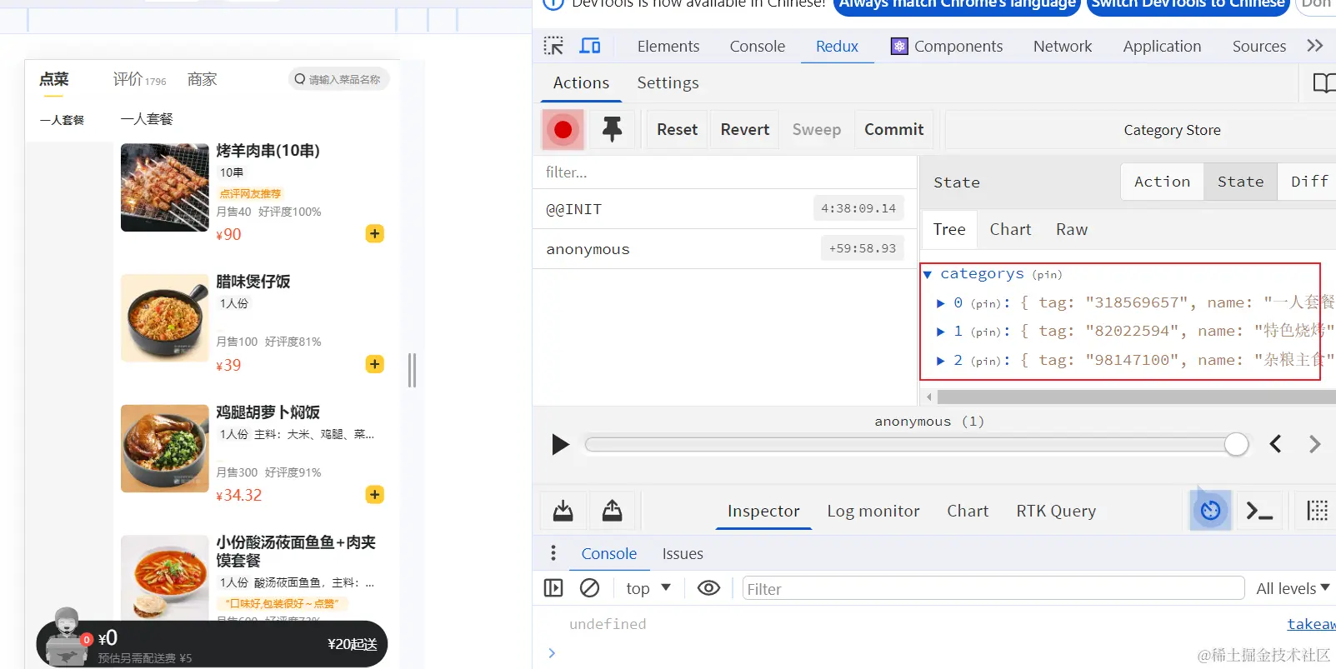Open the Network panel tab

1063,46
